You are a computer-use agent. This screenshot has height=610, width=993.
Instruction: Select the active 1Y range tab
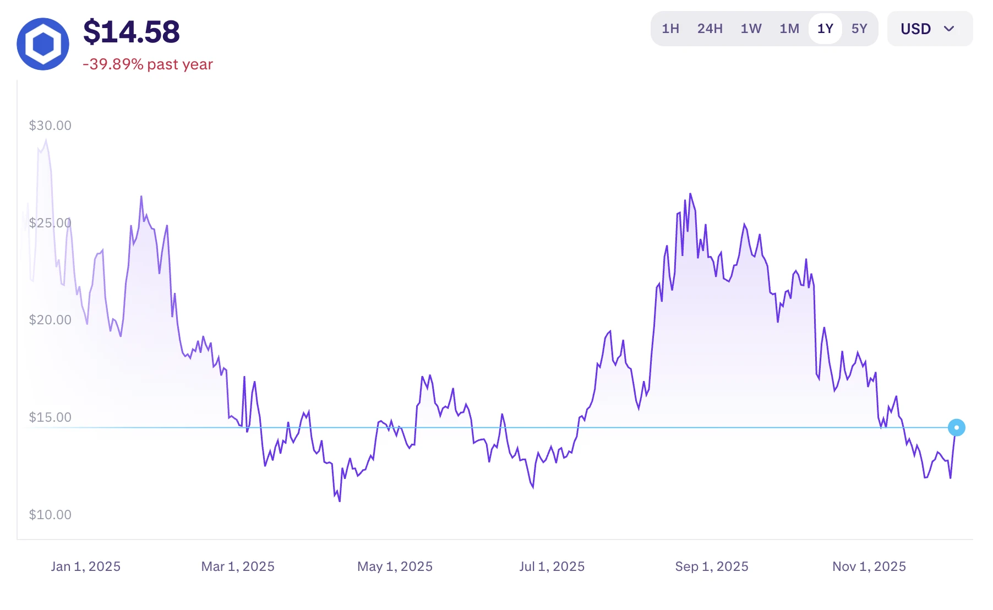click(x=825, y=29)
